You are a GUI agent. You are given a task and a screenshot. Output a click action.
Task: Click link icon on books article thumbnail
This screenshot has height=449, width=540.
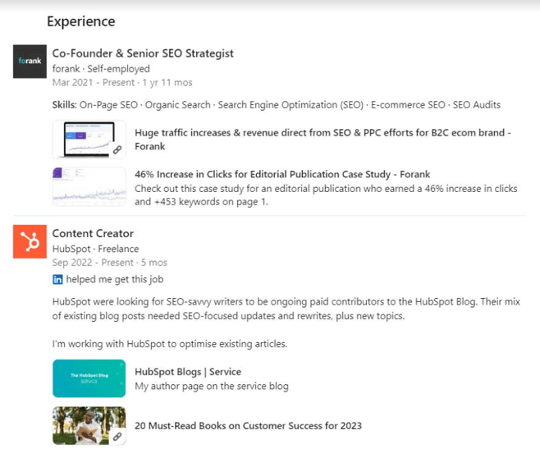point(117,438)
